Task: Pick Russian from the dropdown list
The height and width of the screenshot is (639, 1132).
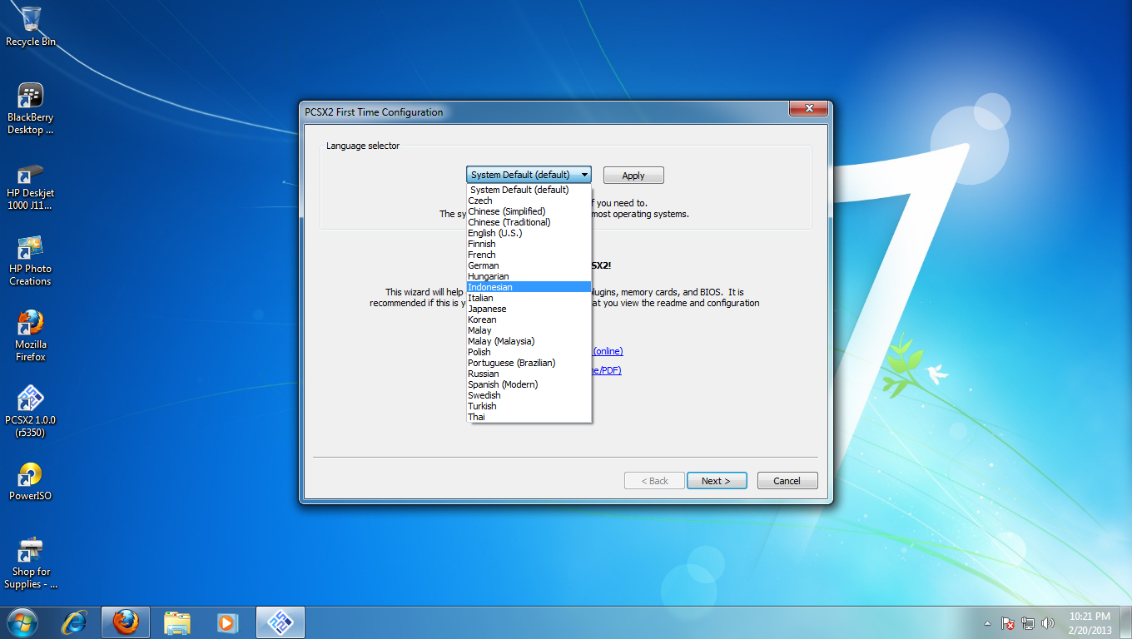Action: click(x=529, y=374)
